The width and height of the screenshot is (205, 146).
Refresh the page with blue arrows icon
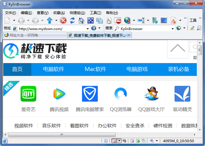click(72, 20)
